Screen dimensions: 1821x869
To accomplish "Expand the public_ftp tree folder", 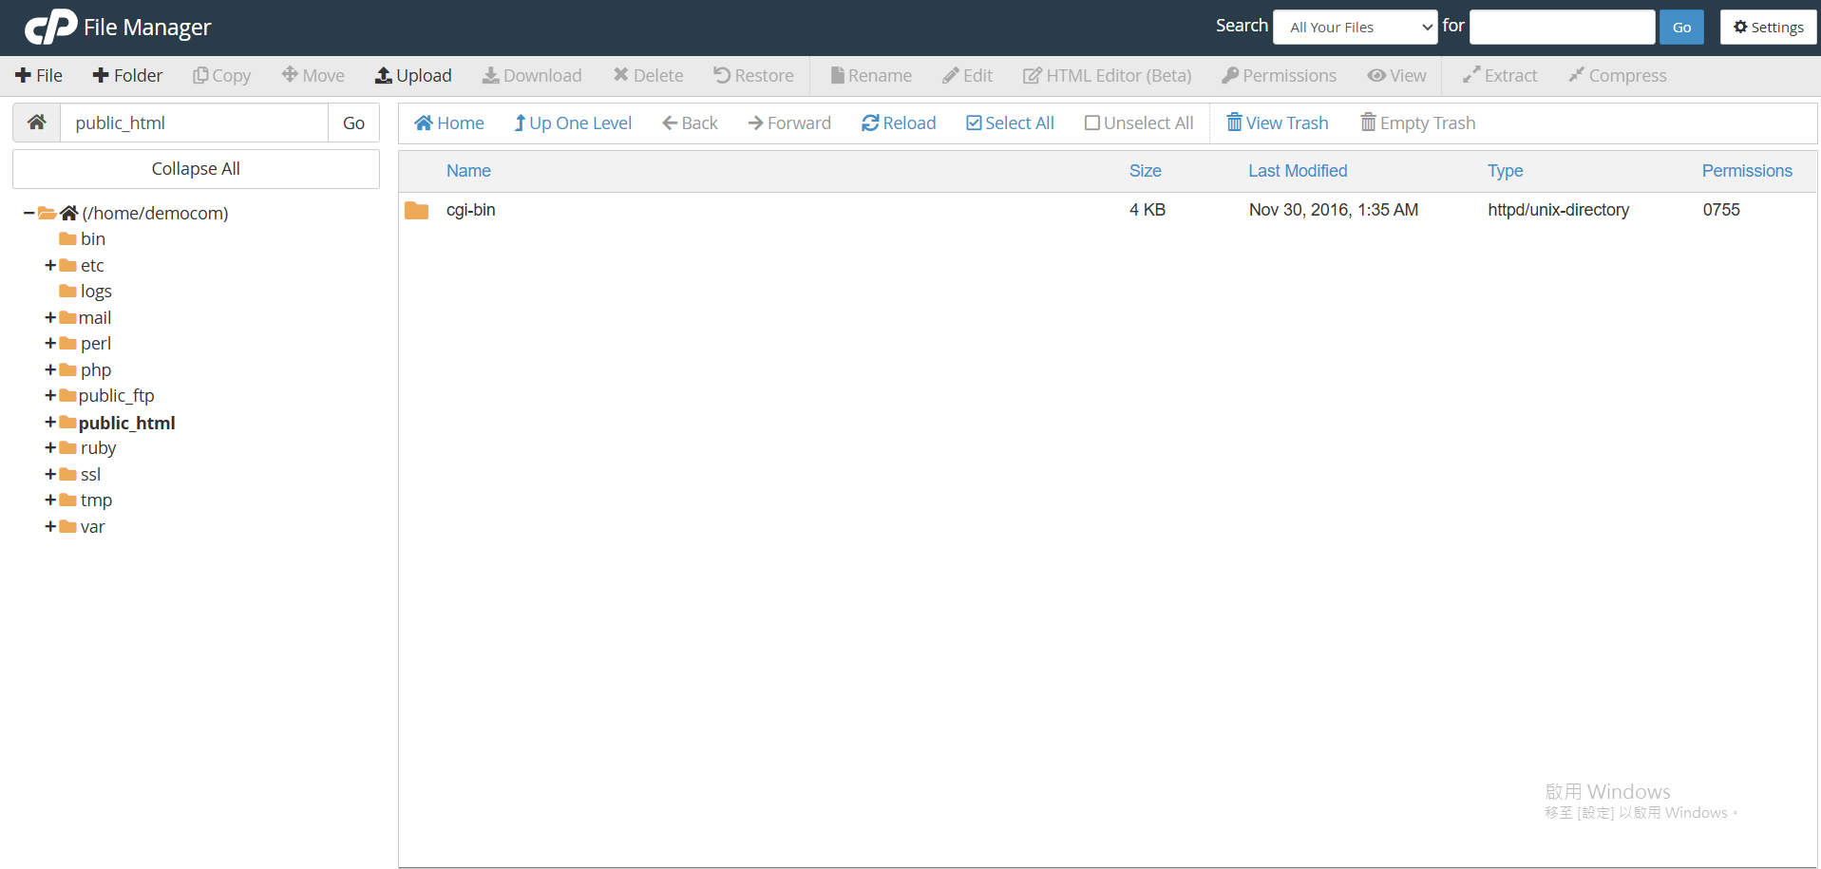I will click(50, 396).
